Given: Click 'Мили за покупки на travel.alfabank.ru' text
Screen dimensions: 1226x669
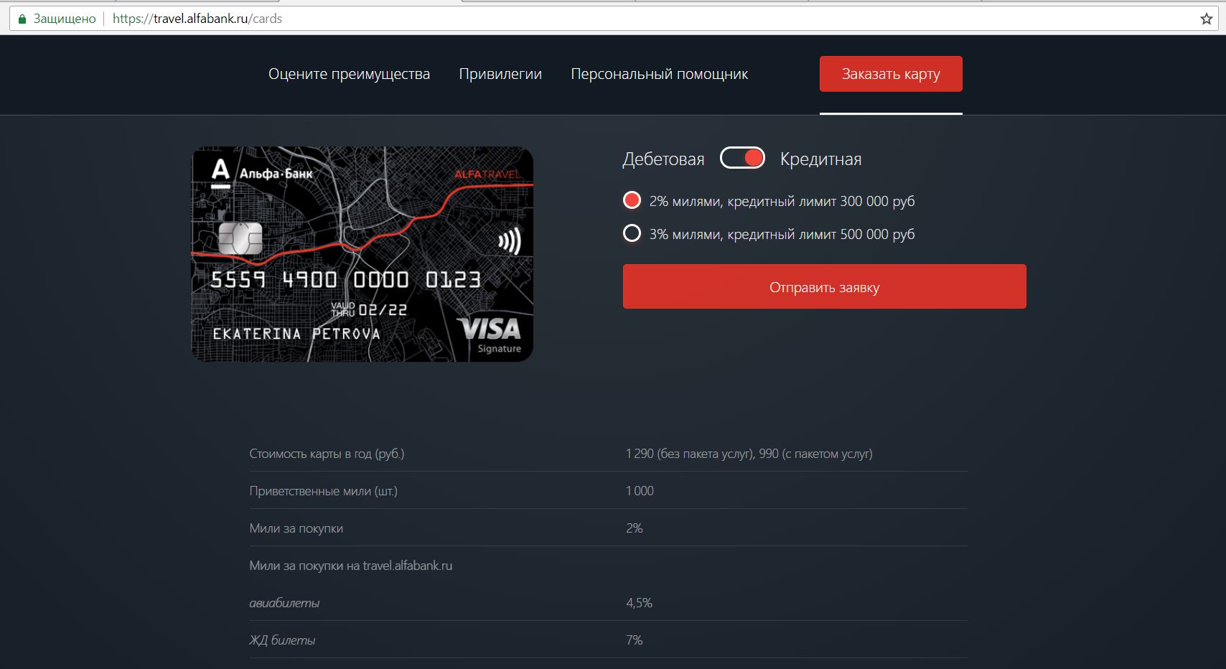Looking at the screenshot, I should (350, 566).
